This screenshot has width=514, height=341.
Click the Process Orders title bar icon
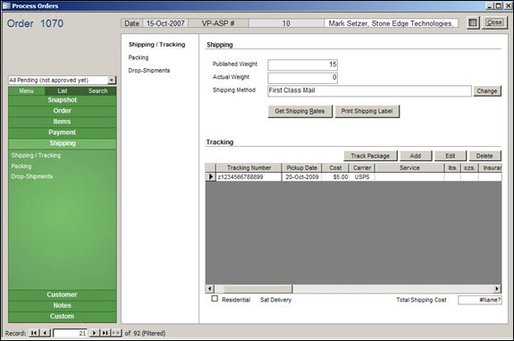[6, 6]
